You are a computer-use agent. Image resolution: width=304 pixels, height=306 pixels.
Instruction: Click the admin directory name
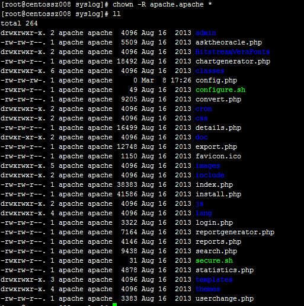click(x=206, y=33)
